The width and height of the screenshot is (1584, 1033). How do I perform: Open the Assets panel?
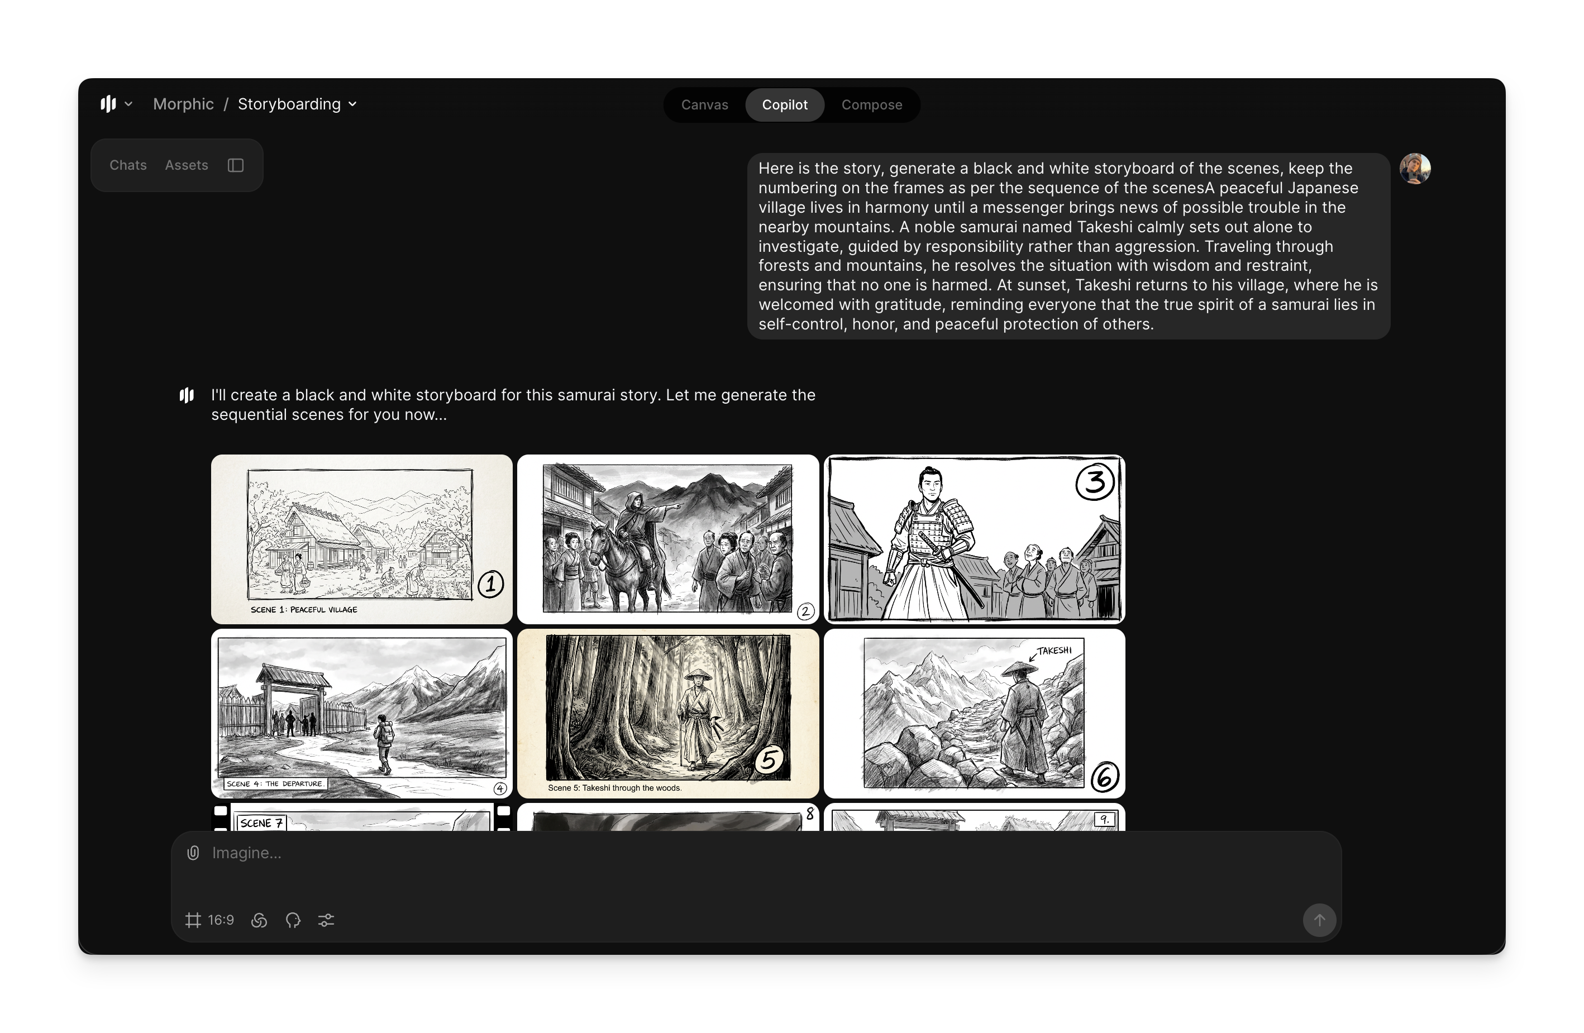(x=187, y=165)
